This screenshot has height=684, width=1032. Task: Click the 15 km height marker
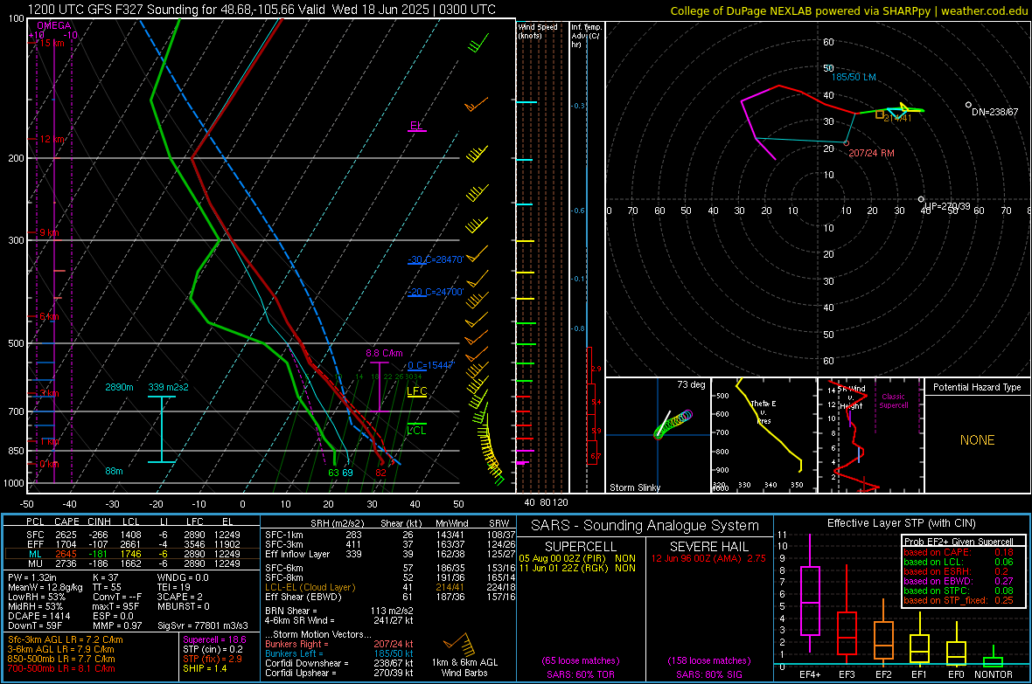pos(52,43)
